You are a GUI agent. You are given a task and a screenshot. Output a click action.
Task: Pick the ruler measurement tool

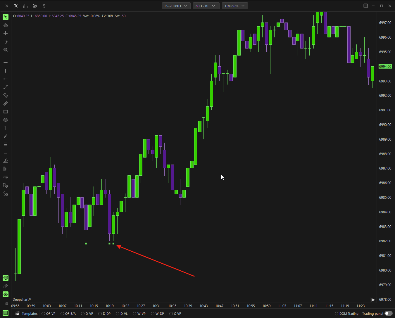coord(6,103)
